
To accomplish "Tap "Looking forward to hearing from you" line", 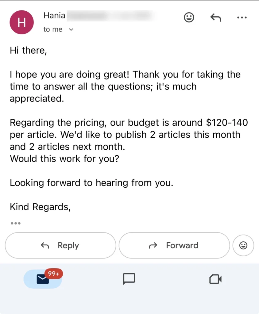I will tap(91, 183).
